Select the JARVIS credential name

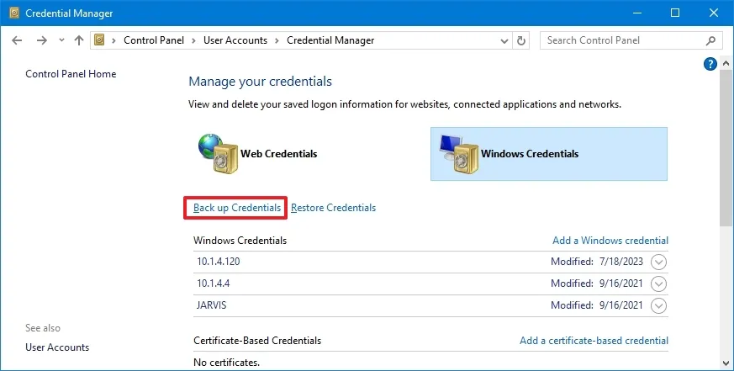pos(212,305)
